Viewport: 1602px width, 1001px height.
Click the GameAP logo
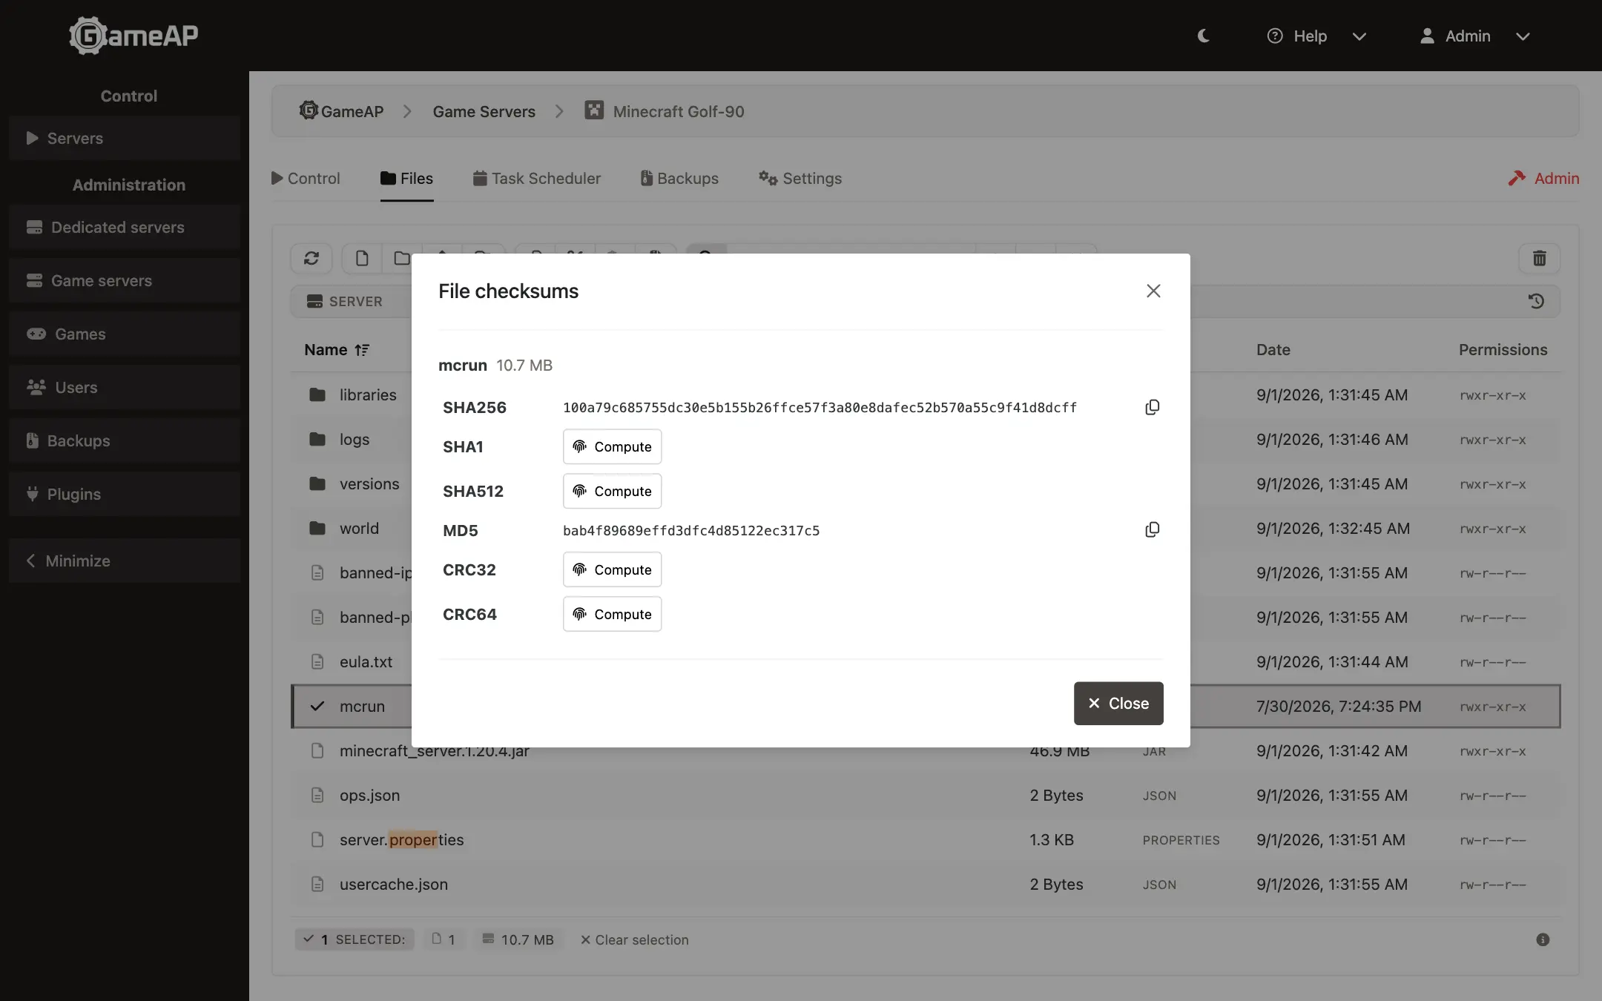point(133,36)
